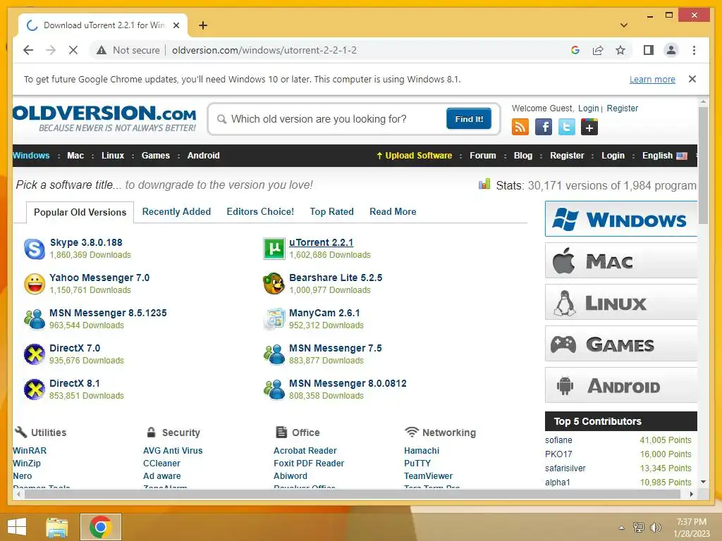Screen dimensions: 722x541
Task: Go back to the previous page
Action: pos(28,50)
